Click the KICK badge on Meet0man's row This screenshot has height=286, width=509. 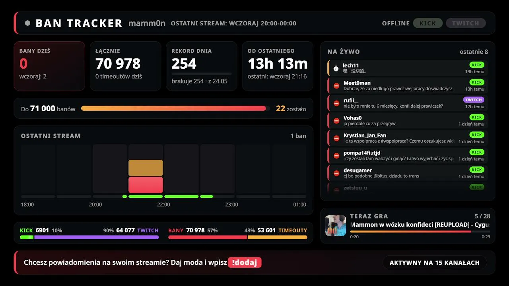477,82
